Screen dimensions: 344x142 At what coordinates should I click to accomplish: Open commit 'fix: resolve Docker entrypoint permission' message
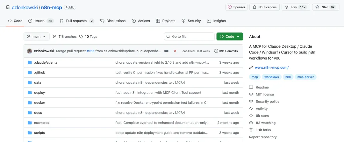161,103
